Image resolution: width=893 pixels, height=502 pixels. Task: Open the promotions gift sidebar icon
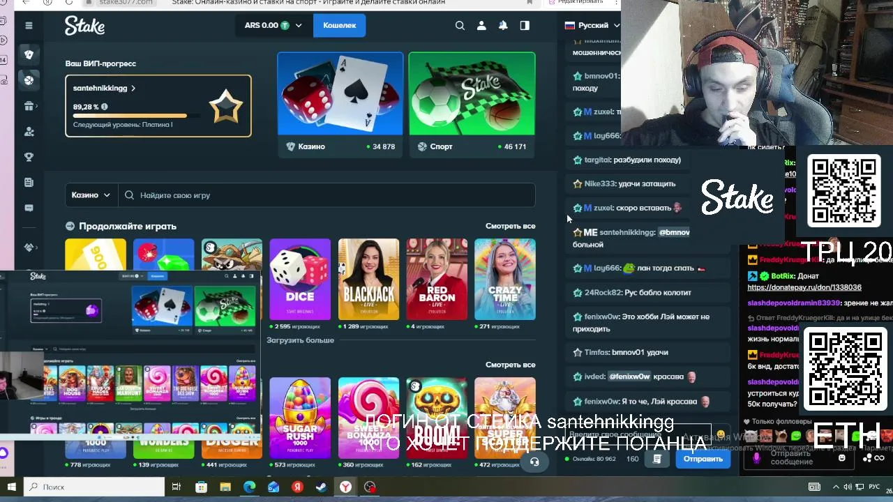click(x=29, y=106)
